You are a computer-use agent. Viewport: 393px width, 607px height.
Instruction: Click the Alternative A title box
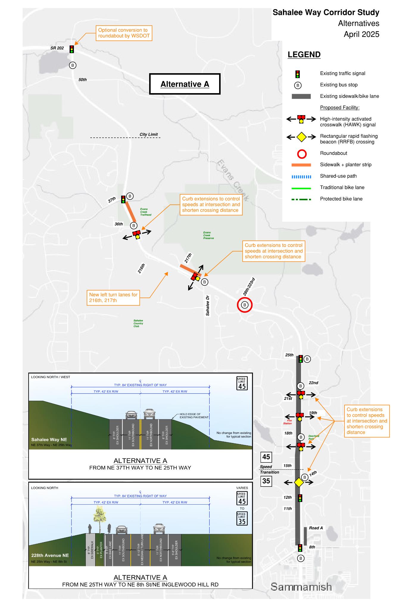click(x=185, y=84)
